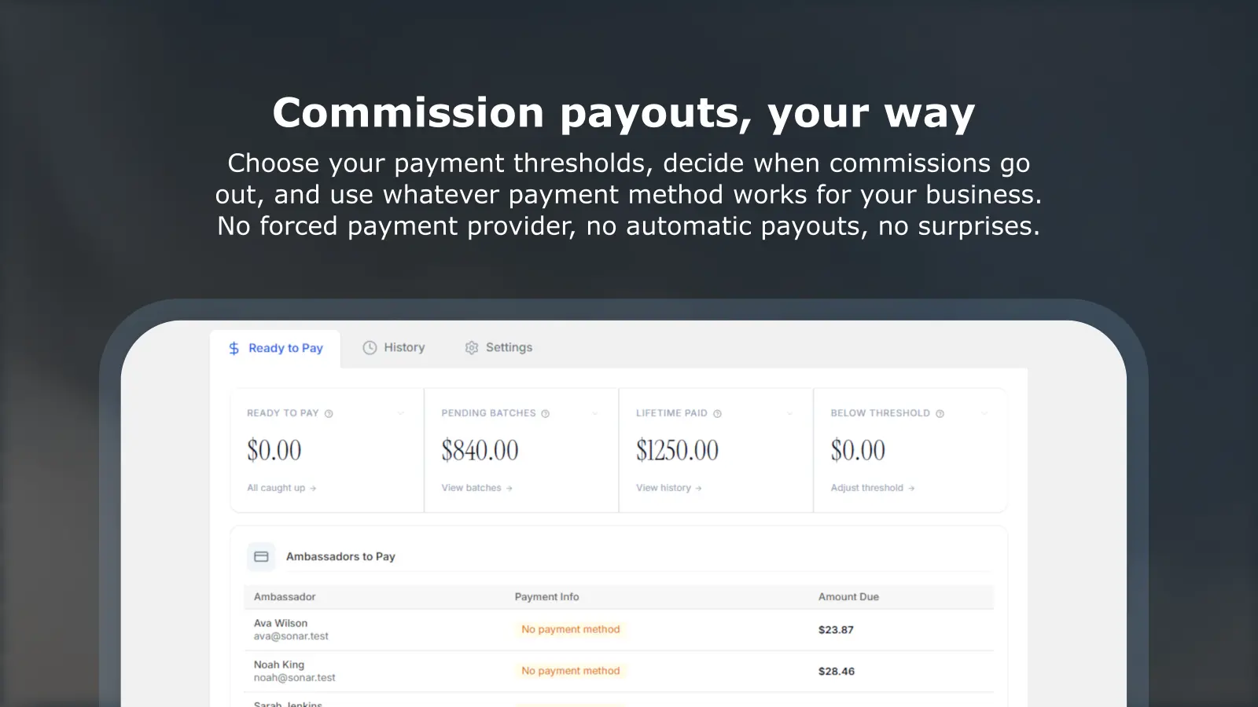Expand the Ready to Pay card chevron
Viewport: 1258px width, 707px height.
[400, 413]
